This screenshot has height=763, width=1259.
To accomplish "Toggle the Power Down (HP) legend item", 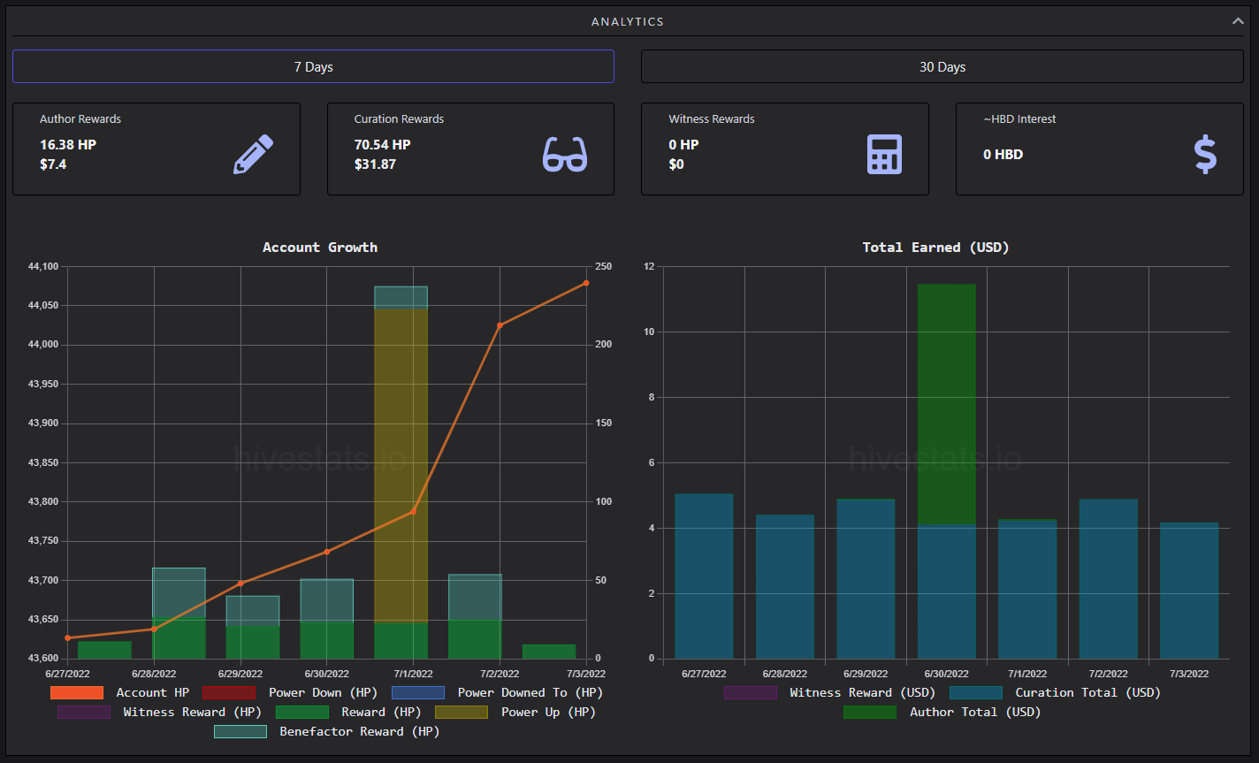I will (279, 692).
